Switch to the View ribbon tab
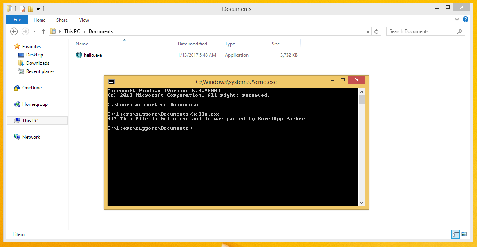This screenshot has width=477, height=247. 84,20
